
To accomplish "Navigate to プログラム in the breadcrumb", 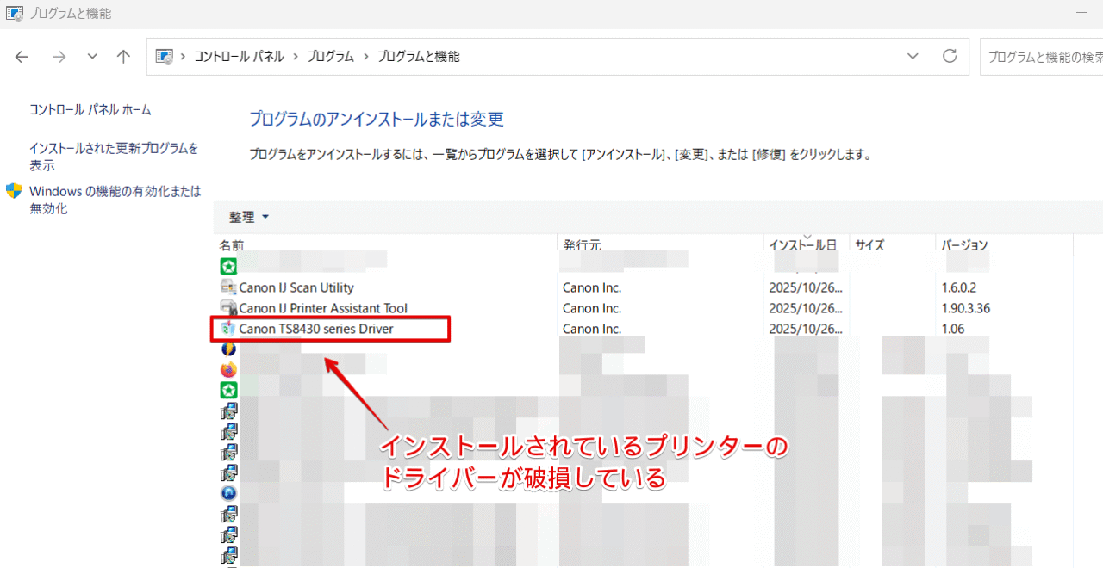I will coord(330,56).
